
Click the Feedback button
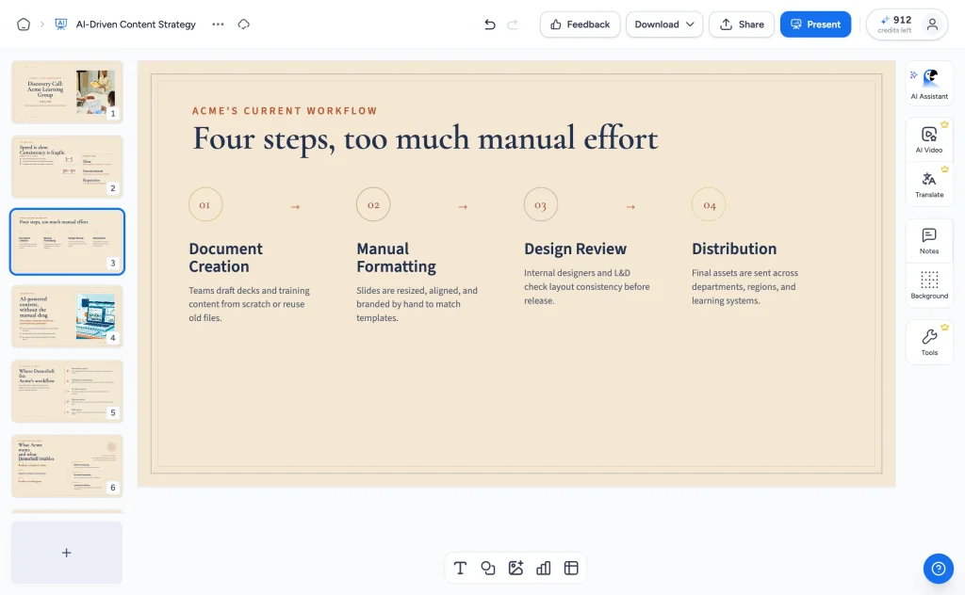580,24
